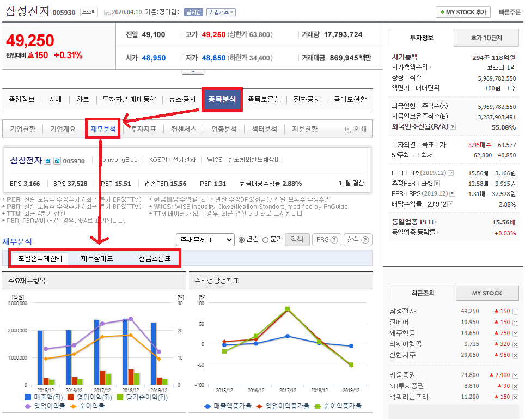Image resolution: width=525 pixels, height=419 pixels.
Task: Click the IFRS question mark button
Action: click(x=326, y=240)
